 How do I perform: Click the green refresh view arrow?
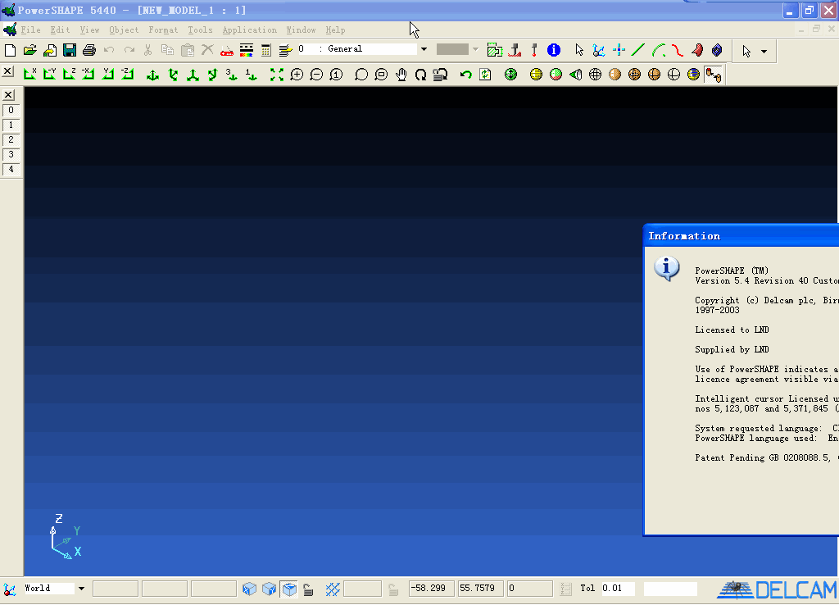(465, 75)
